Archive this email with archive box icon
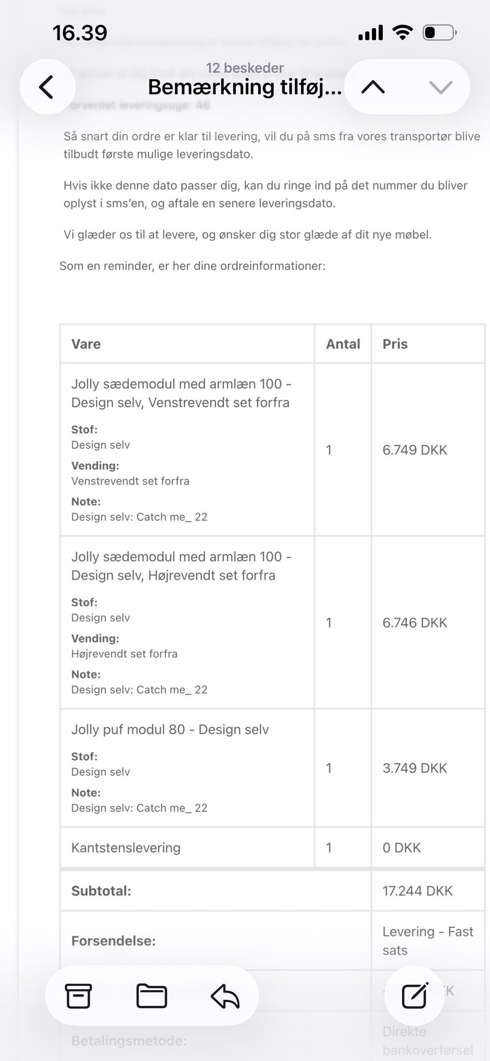Screen dimensions: 490x1061 click(x=79, y=996)
